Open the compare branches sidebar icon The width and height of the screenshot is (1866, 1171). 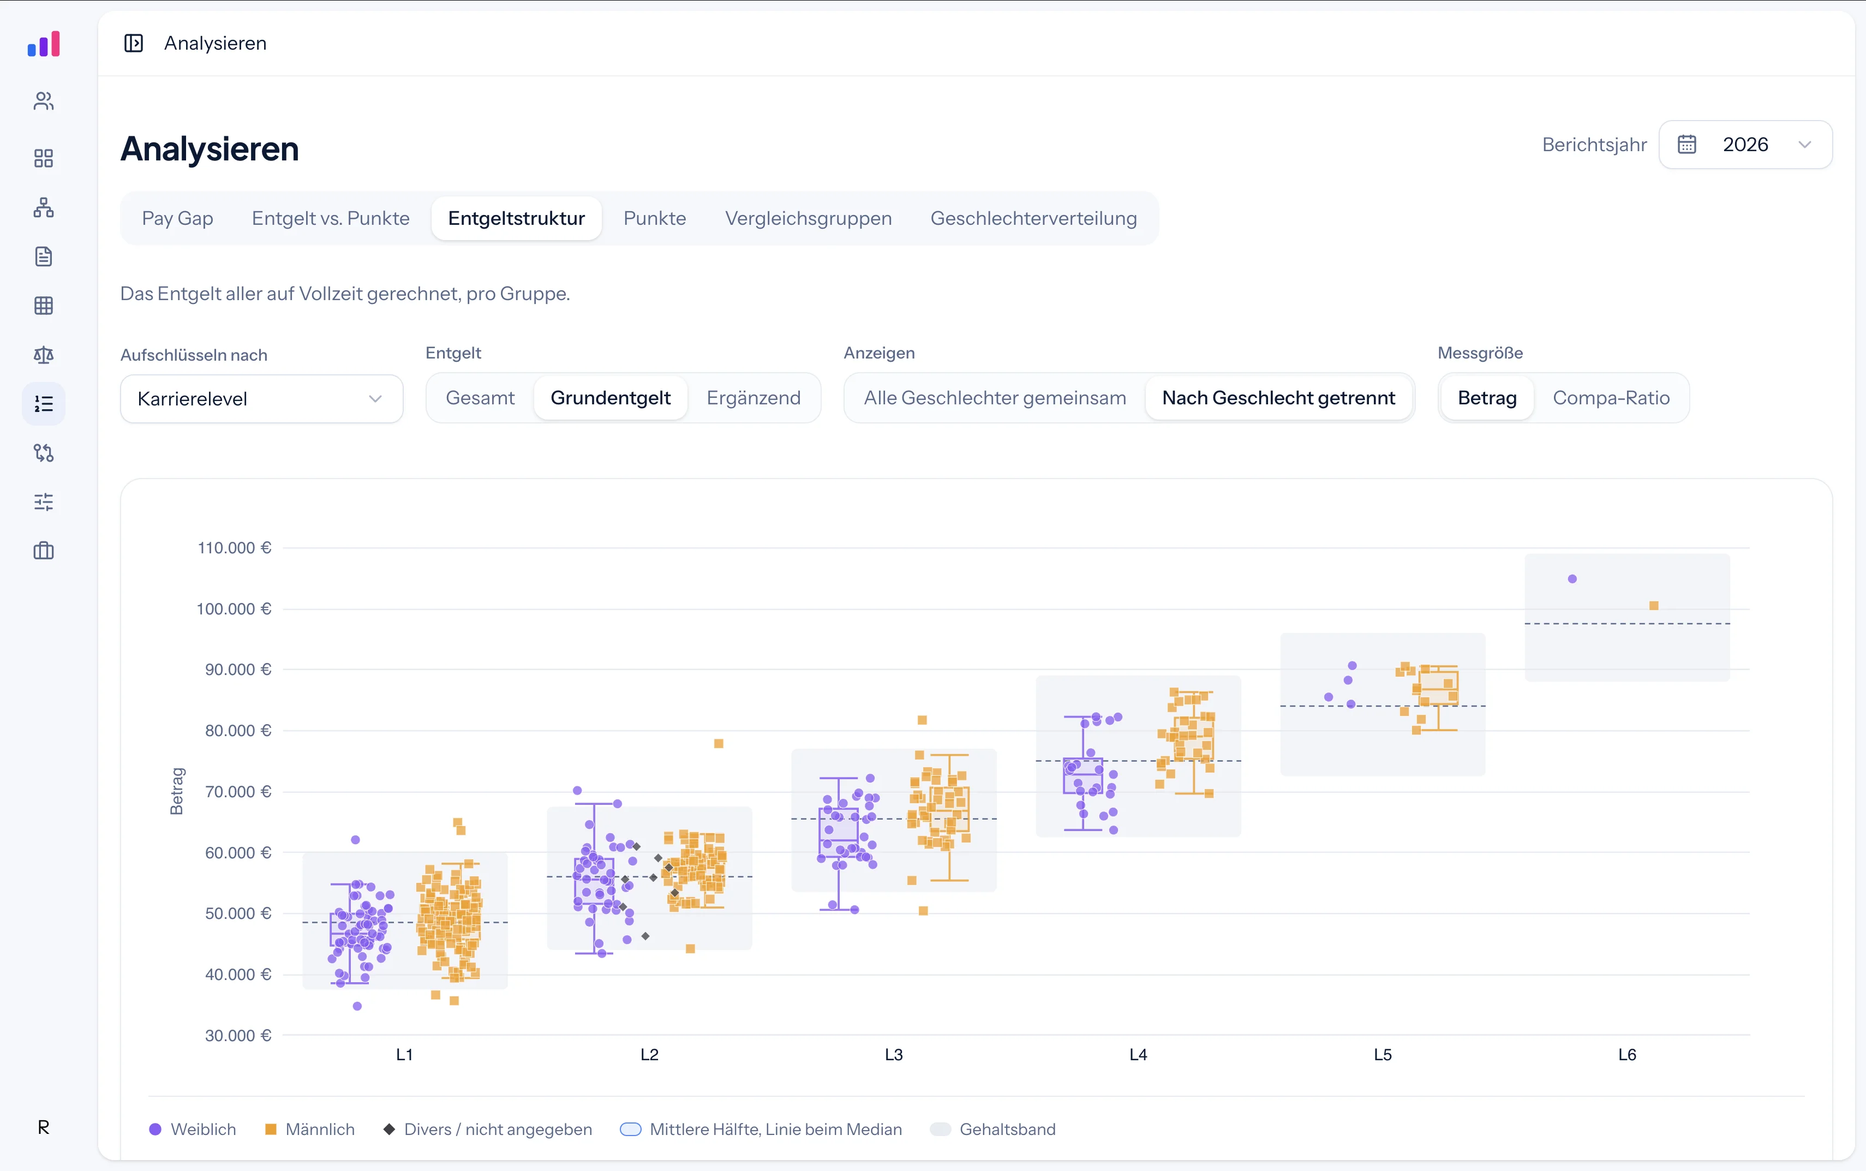click(x=43, y=453)
